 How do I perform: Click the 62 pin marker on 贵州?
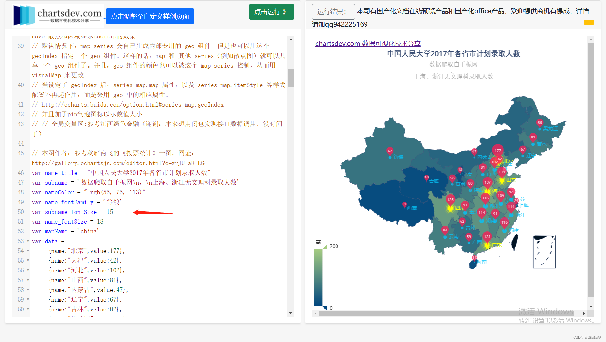point(462,222)
